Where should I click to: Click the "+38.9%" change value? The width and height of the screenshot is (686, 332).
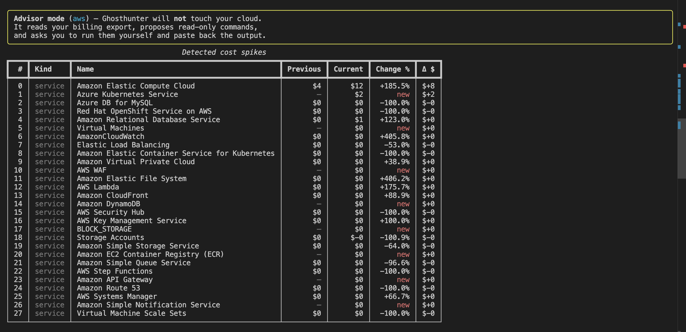click(x=397, y=162)
